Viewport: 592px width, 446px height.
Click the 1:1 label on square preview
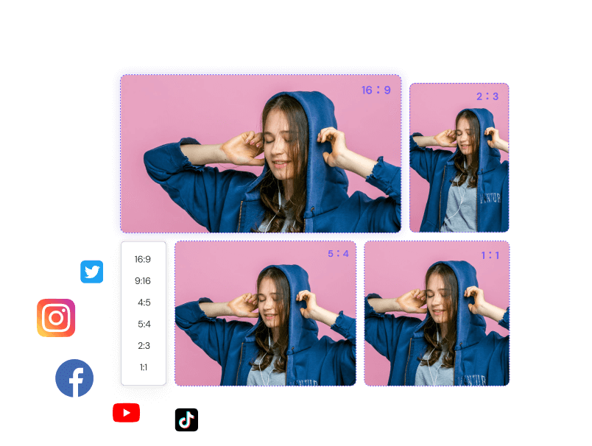pos(488,254)
